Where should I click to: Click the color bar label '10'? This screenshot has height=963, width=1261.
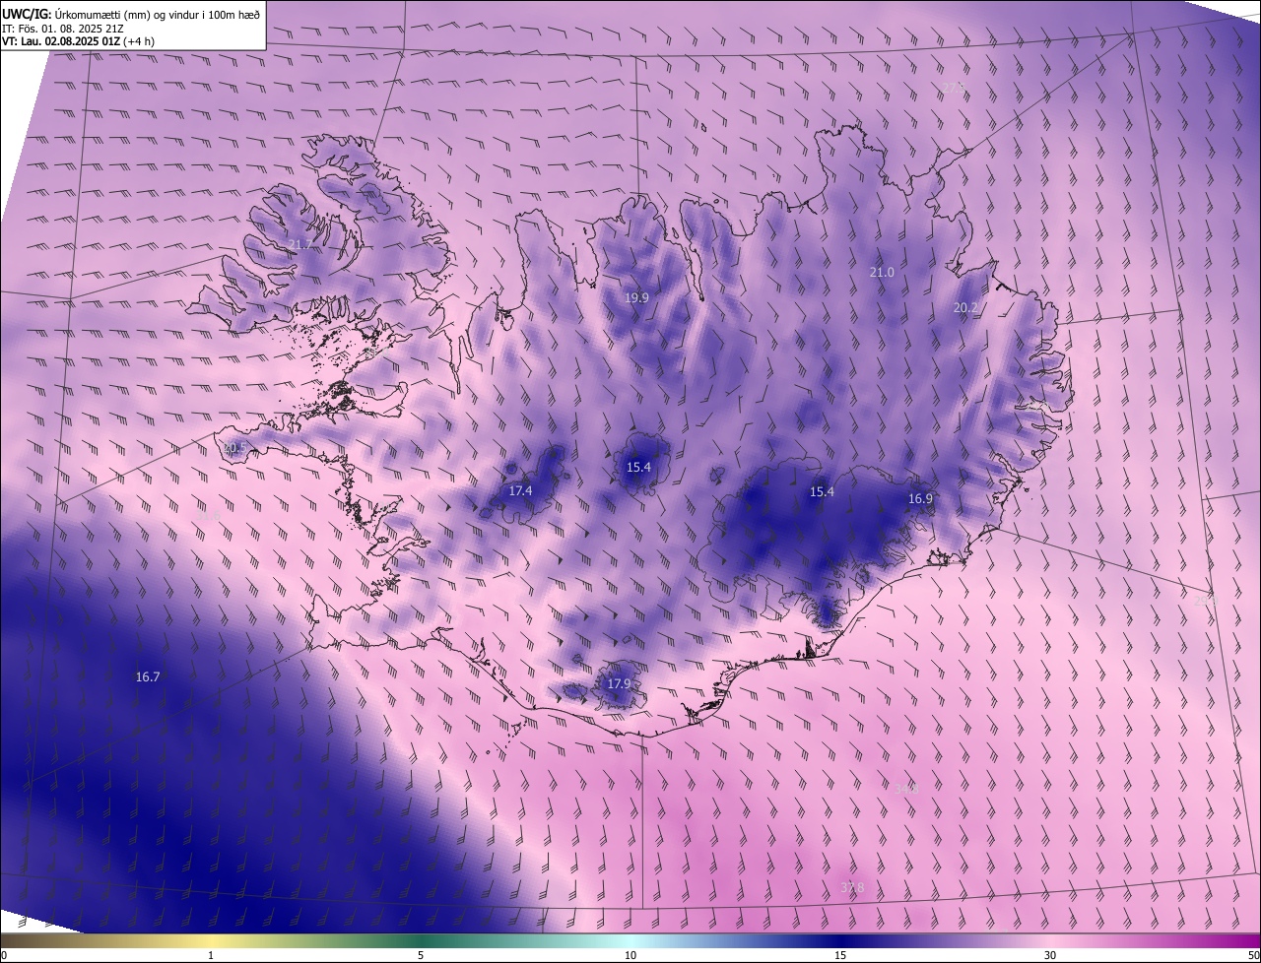(630, 955)
